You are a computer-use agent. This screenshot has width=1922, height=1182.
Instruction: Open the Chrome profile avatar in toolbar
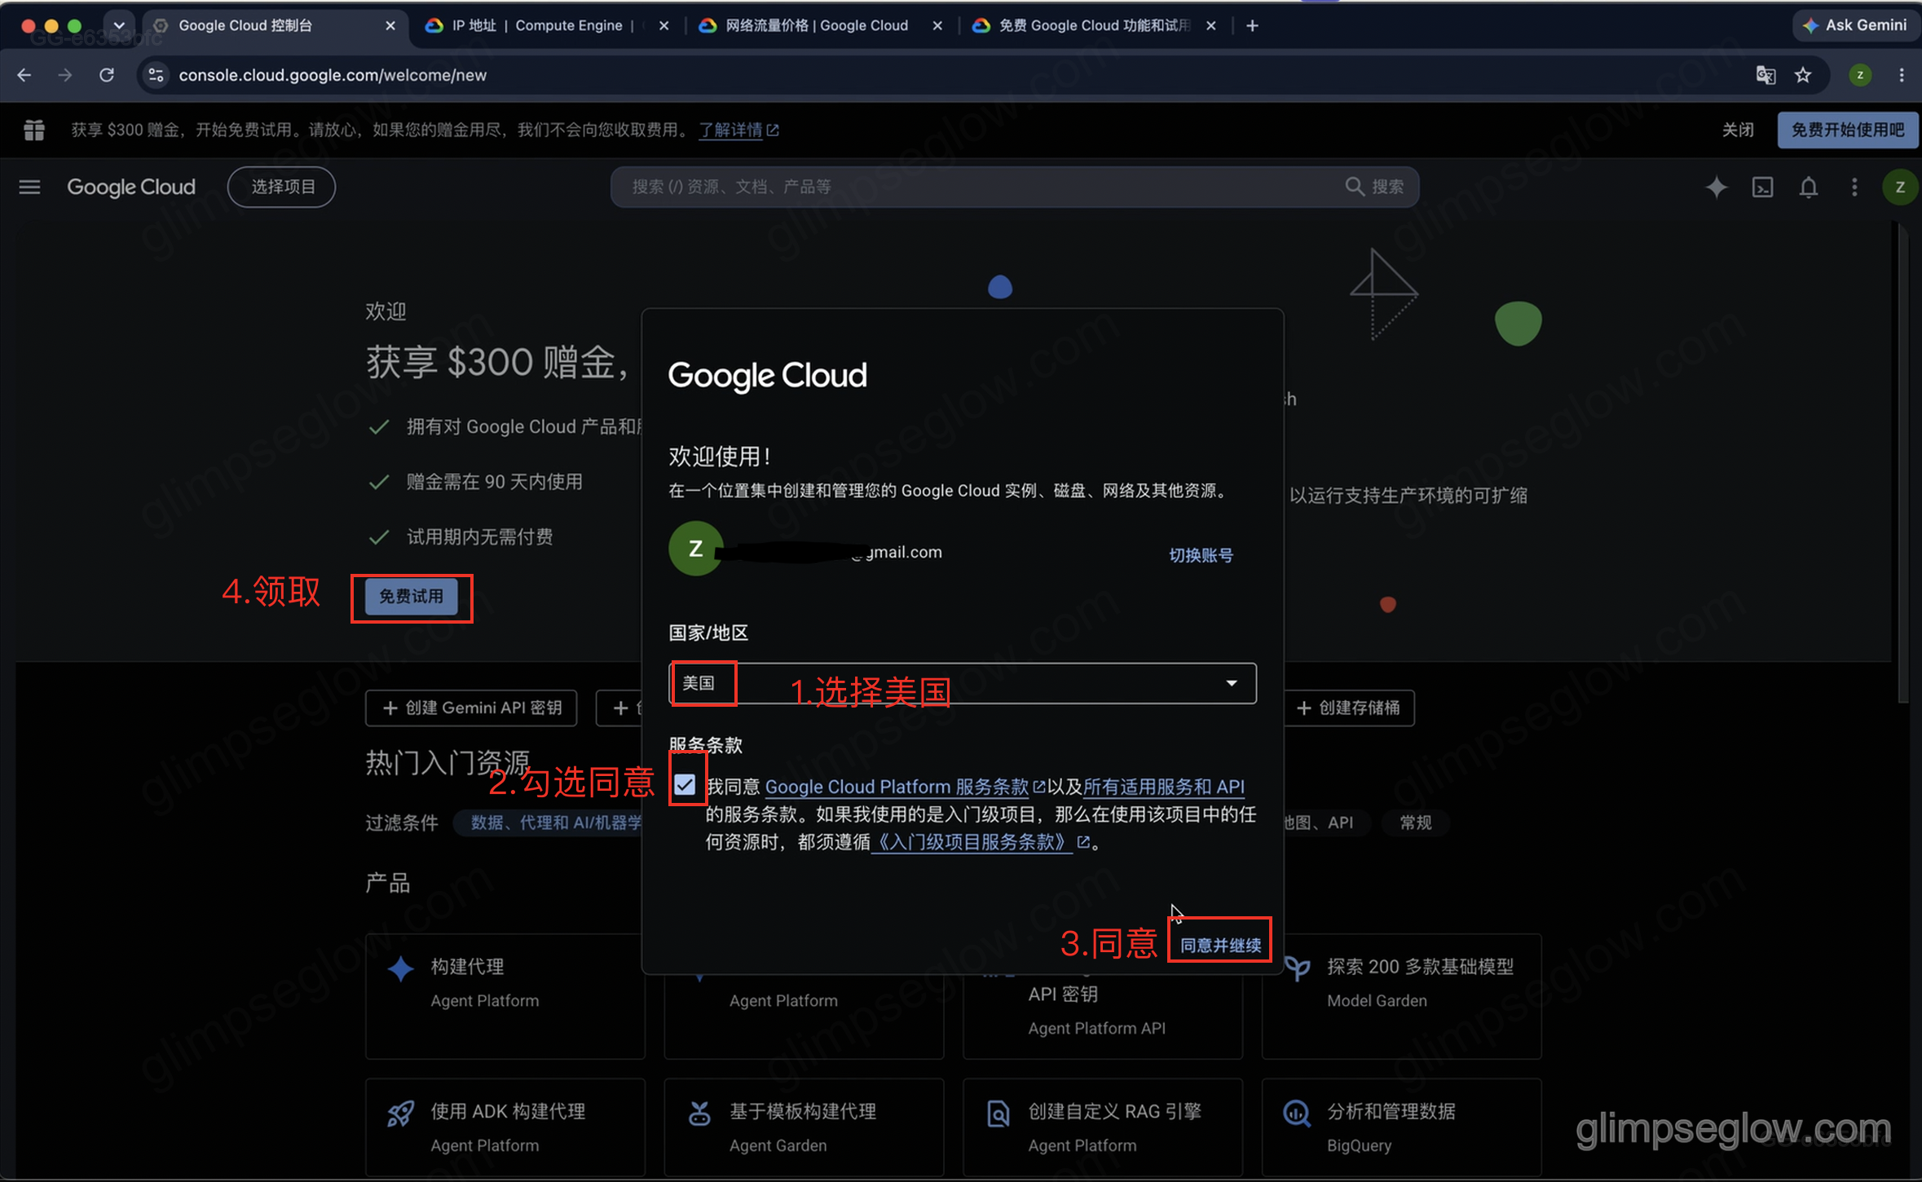click(1860, 75)
